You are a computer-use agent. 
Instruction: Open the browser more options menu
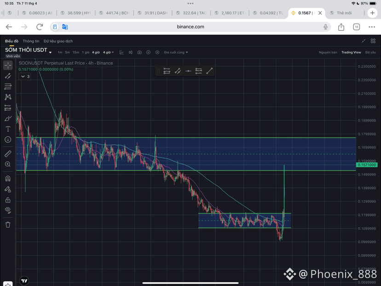372,27
